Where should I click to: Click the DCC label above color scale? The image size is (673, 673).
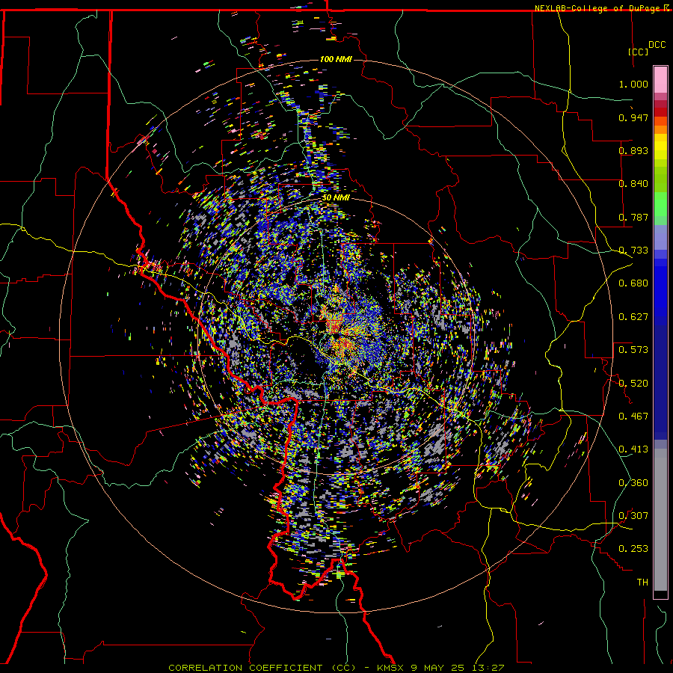point(657,45)
